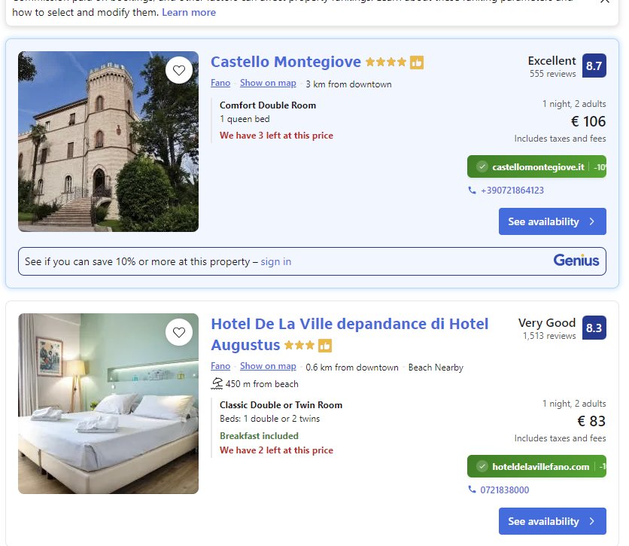
Task: Save Castello Montegiove with the heart button
Action: 179,70
